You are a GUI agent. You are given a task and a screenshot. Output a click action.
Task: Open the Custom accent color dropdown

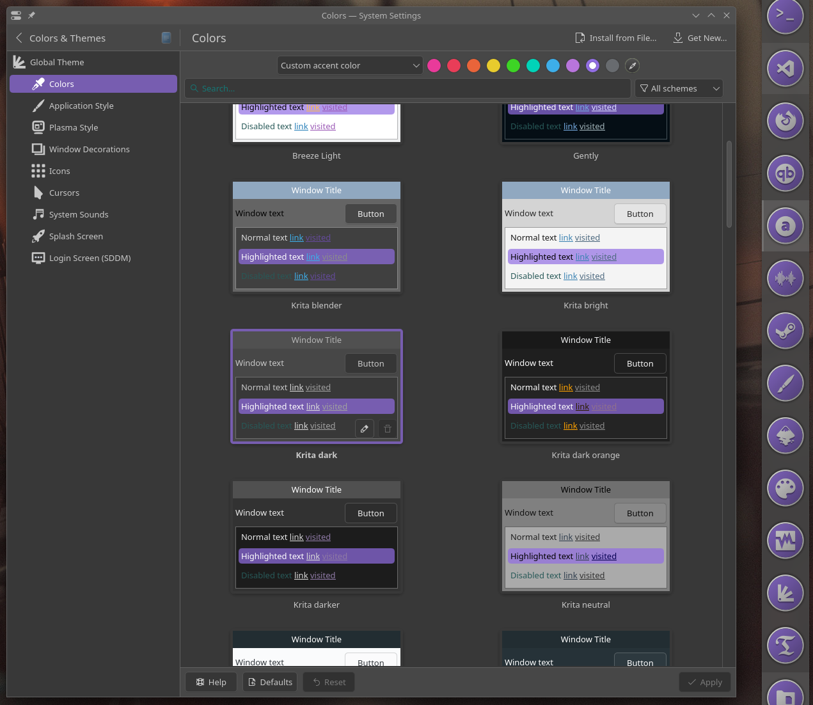[x=349, y=65]
